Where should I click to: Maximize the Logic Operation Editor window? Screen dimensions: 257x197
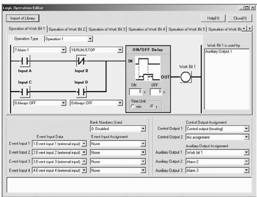(247, 7)
